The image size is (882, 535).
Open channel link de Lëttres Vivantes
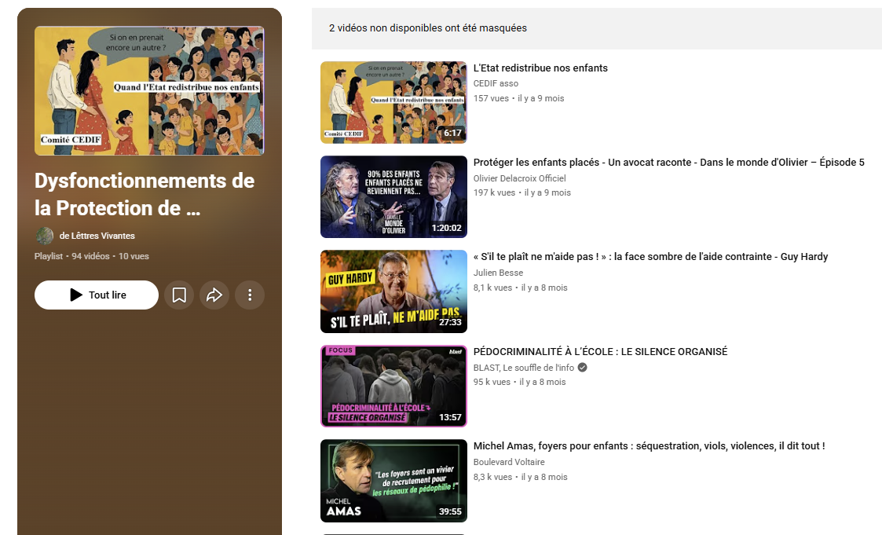[x=97, y=236]
